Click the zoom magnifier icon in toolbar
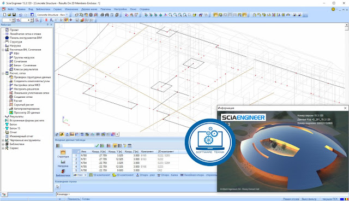The image size is (349, 201). [170, 15]
